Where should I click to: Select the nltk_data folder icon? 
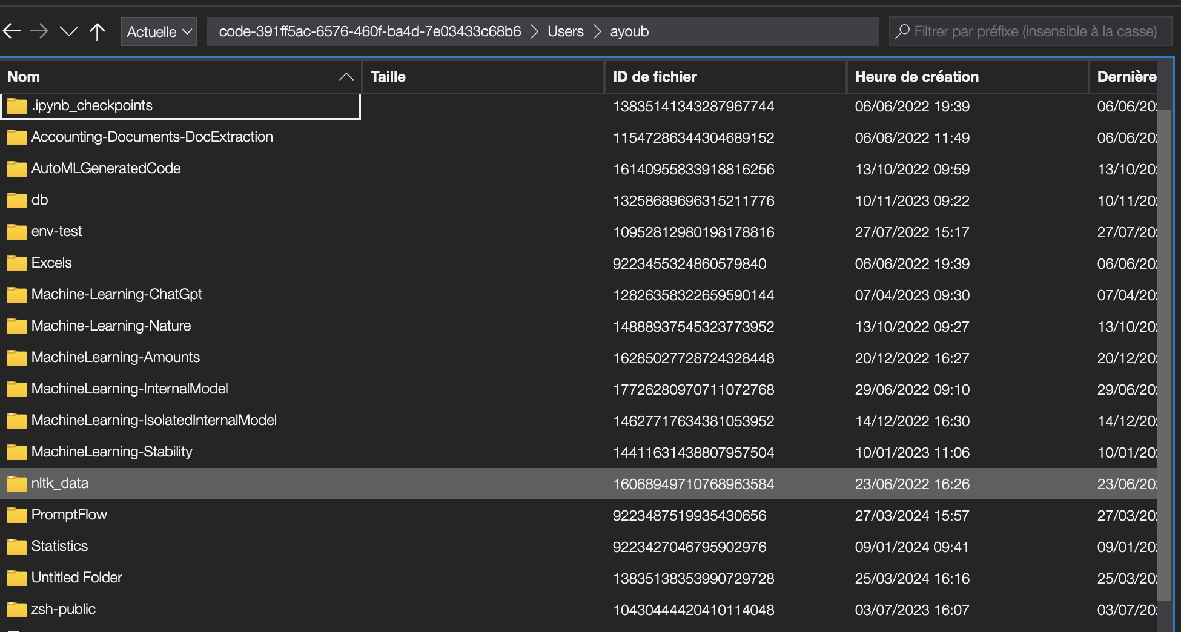pos(16,484)
